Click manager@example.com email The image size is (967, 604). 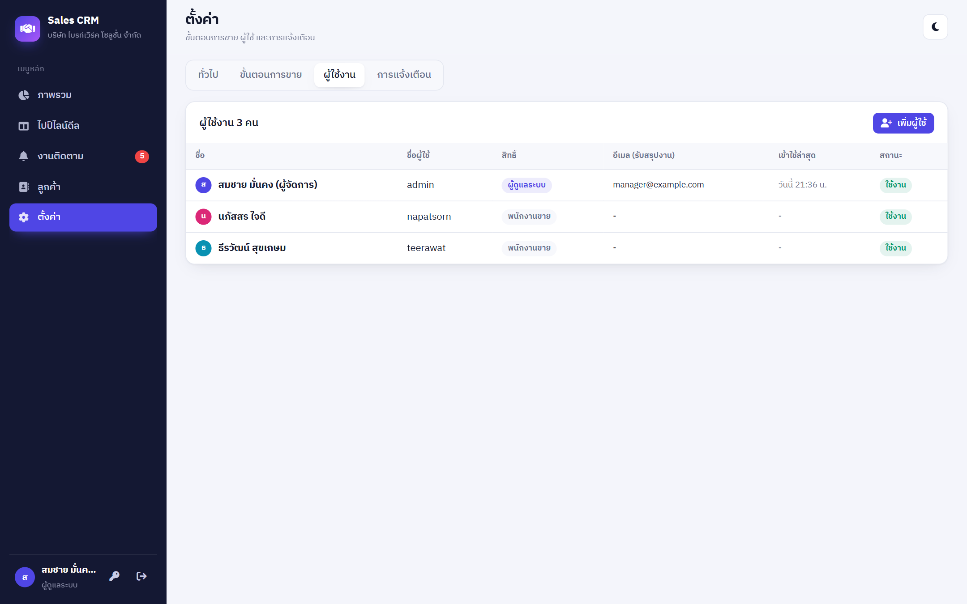658,185
